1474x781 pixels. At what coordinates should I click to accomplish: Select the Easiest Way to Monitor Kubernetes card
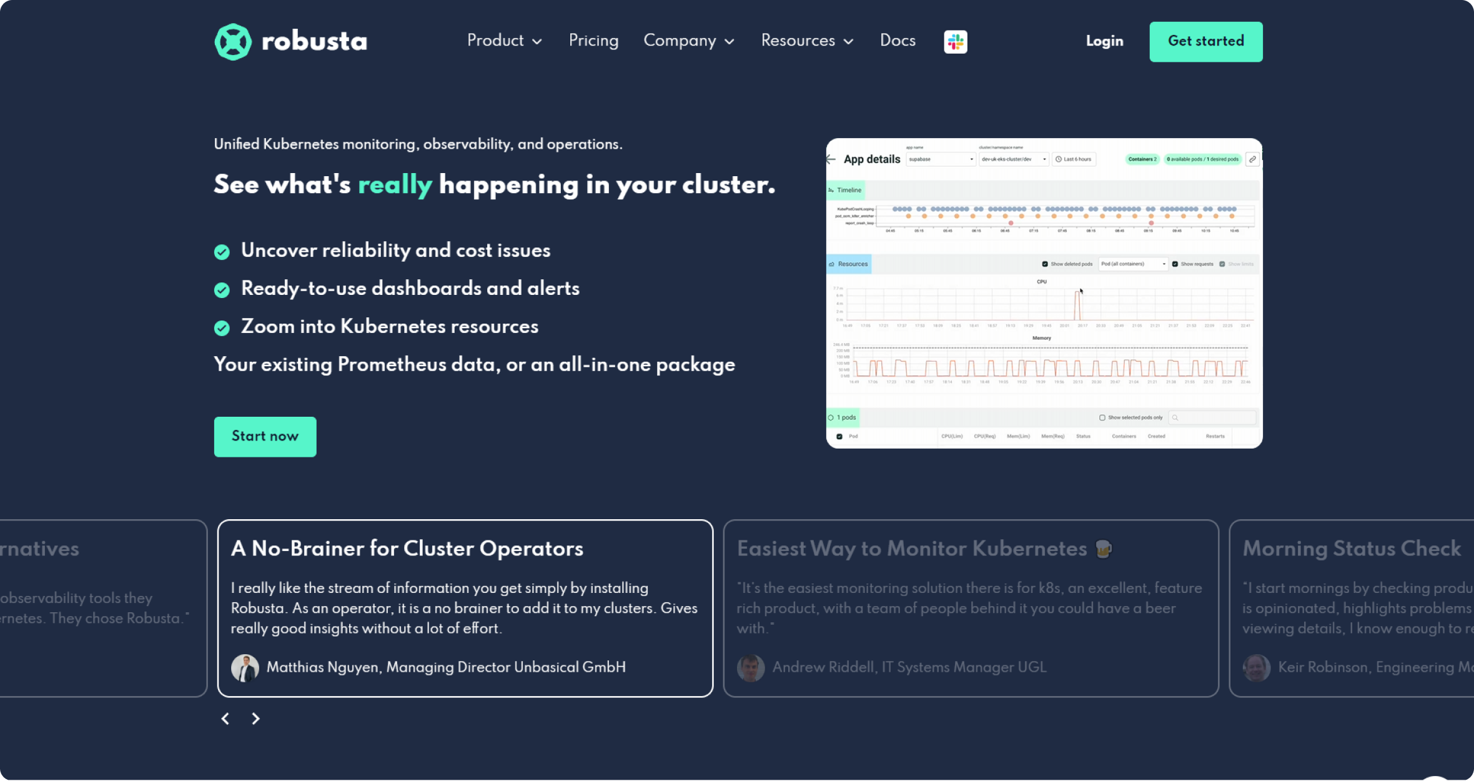click(971, 608)
